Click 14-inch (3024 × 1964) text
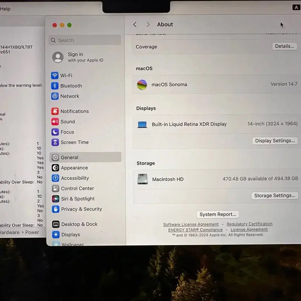 tap(272, 124)
